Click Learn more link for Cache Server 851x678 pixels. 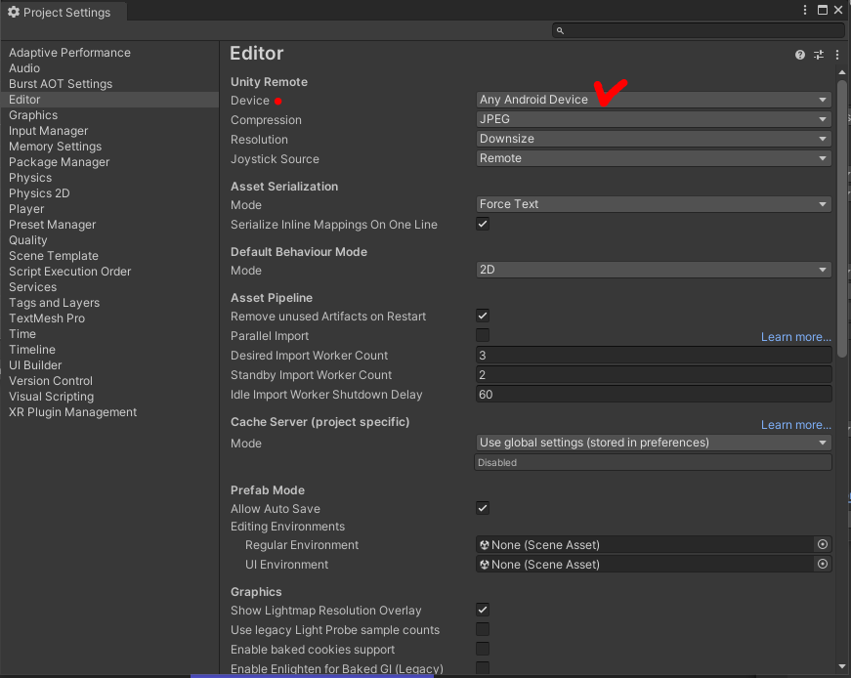tap(795, 425)
